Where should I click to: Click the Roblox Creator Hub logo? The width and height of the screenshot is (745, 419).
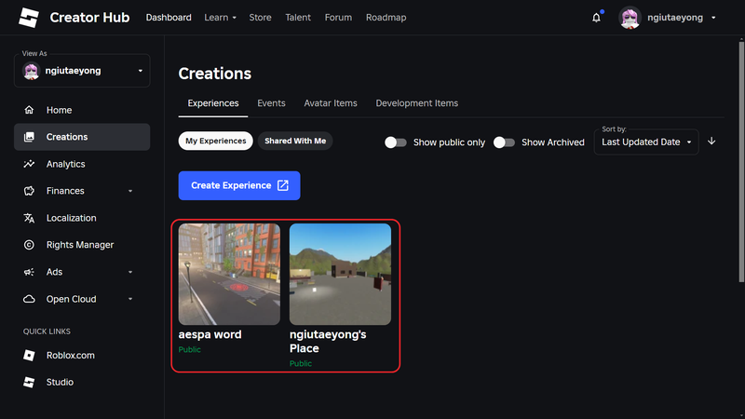29,18
